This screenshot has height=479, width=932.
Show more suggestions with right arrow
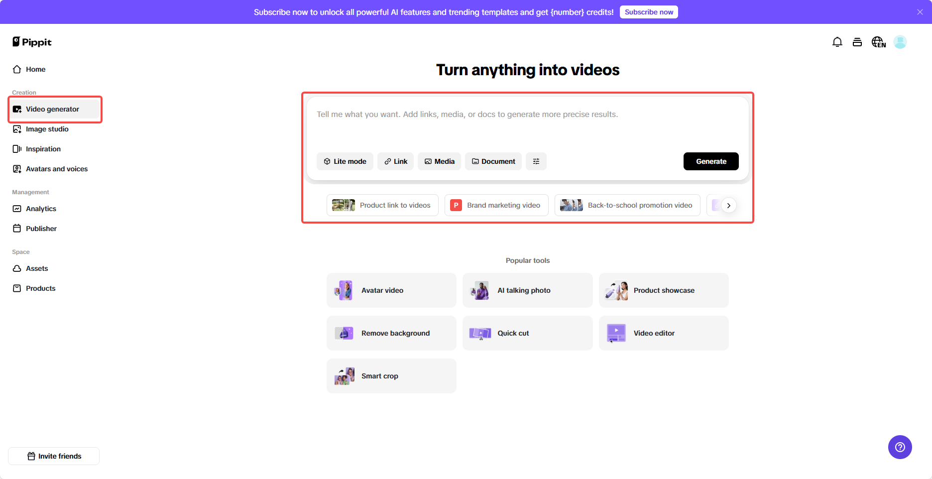point(729,205)
